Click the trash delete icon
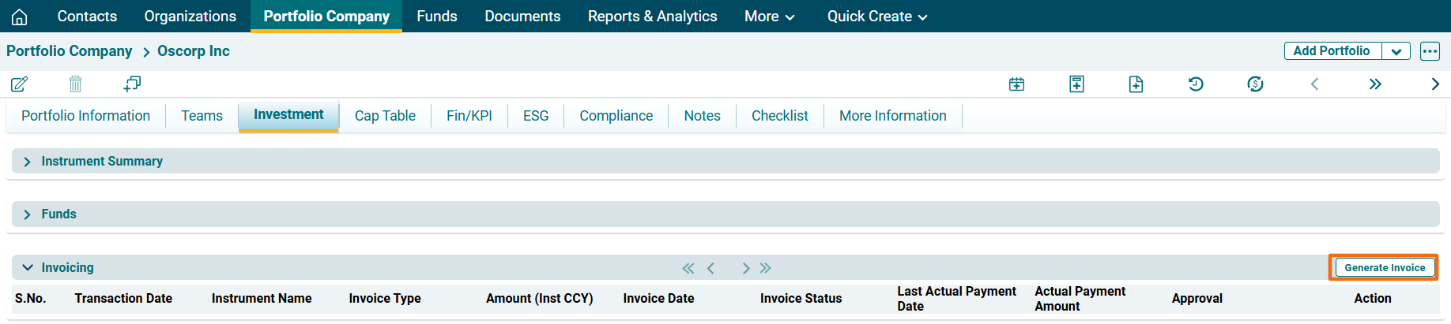The width and height of the screenshot is (1451, 324). coord(75,84)
